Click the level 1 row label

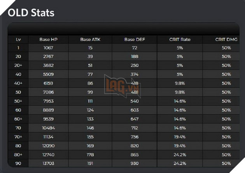tap(18, 48)
